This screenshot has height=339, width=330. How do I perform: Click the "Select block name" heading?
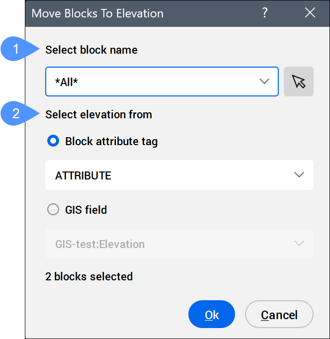tap(91, 50)
